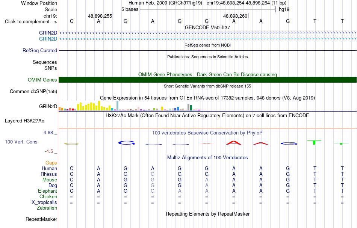
Task: Click the 48,898,255 coordinate marker
Action: tap(100, 16)
